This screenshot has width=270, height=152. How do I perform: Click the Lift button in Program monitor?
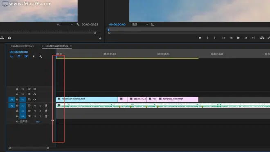click(x=262, y=38)
